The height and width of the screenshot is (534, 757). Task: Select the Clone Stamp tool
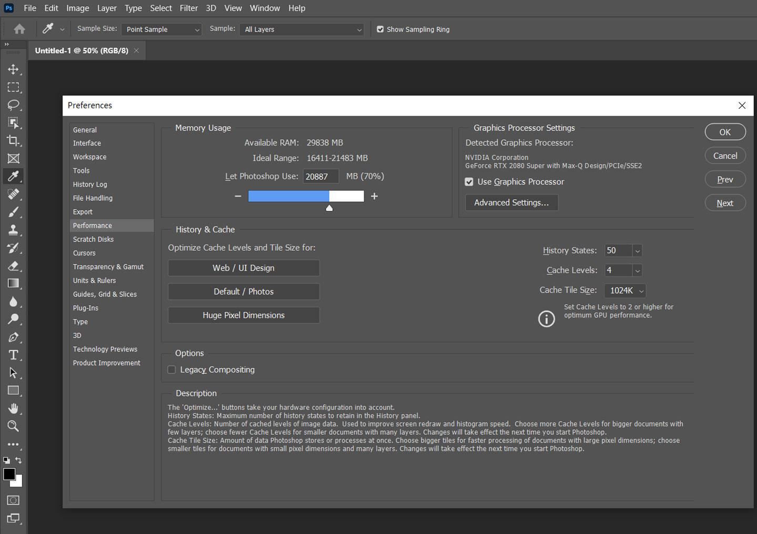13,230
